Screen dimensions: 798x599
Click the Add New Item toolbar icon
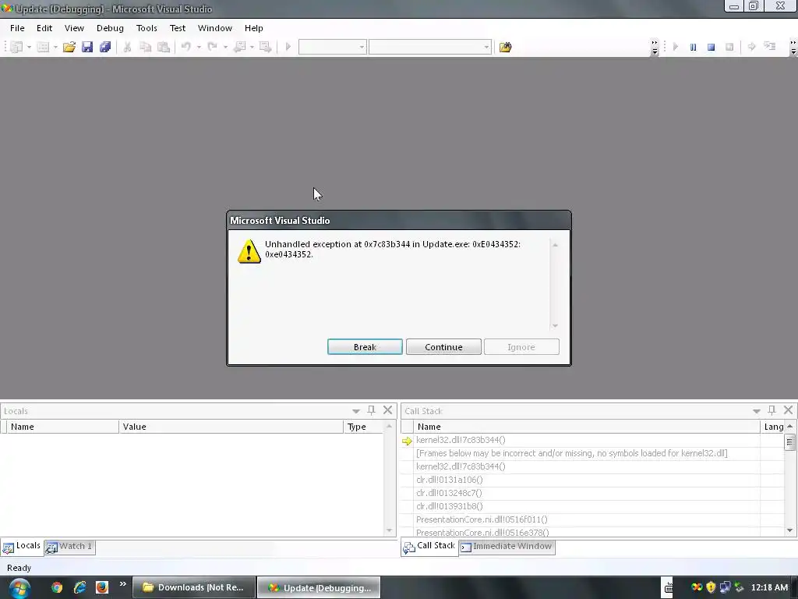pyautogui.click(x=43, y=47)
